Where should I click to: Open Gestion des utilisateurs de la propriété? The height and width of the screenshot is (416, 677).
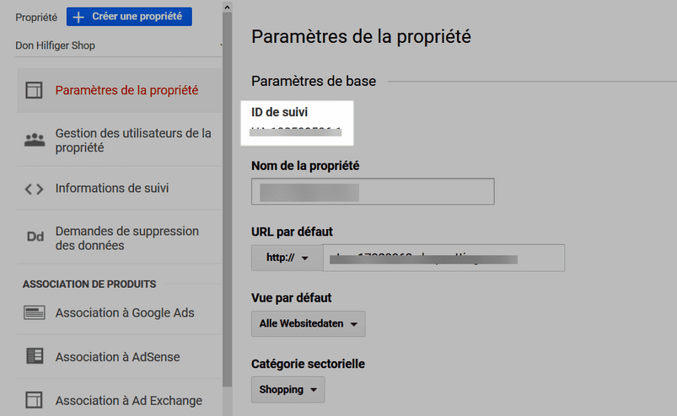(120, 140)
